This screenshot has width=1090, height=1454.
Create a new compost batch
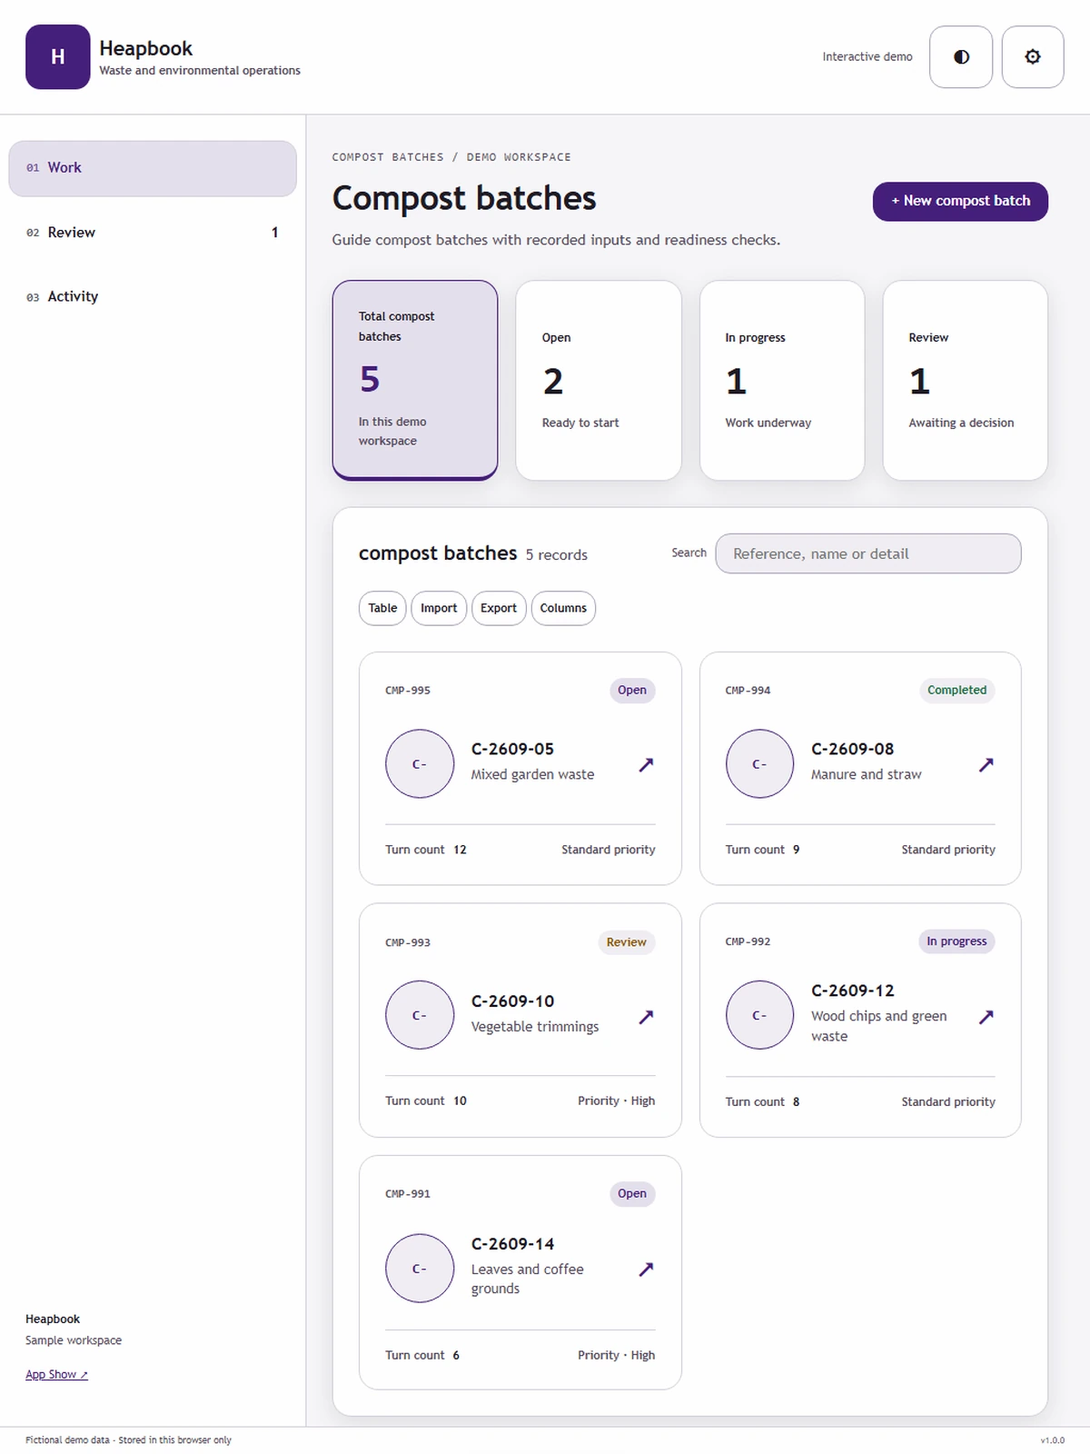click(960, 201)
